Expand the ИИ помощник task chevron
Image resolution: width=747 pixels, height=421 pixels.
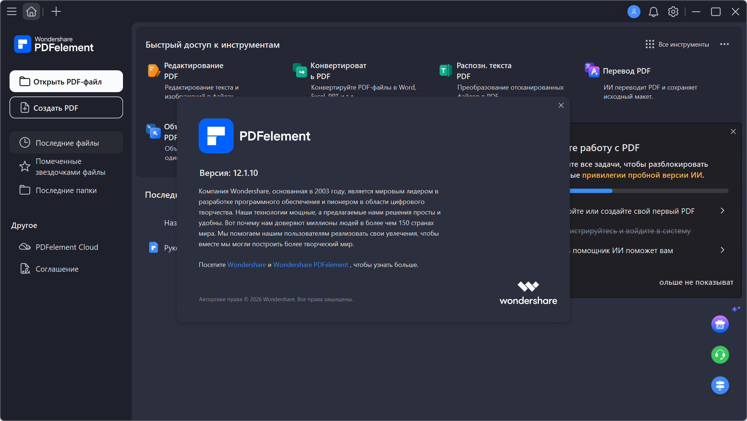coord(722,250)
